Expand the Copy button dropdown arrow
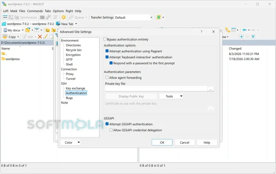This screenshot has width=276, height=174. 18,37
